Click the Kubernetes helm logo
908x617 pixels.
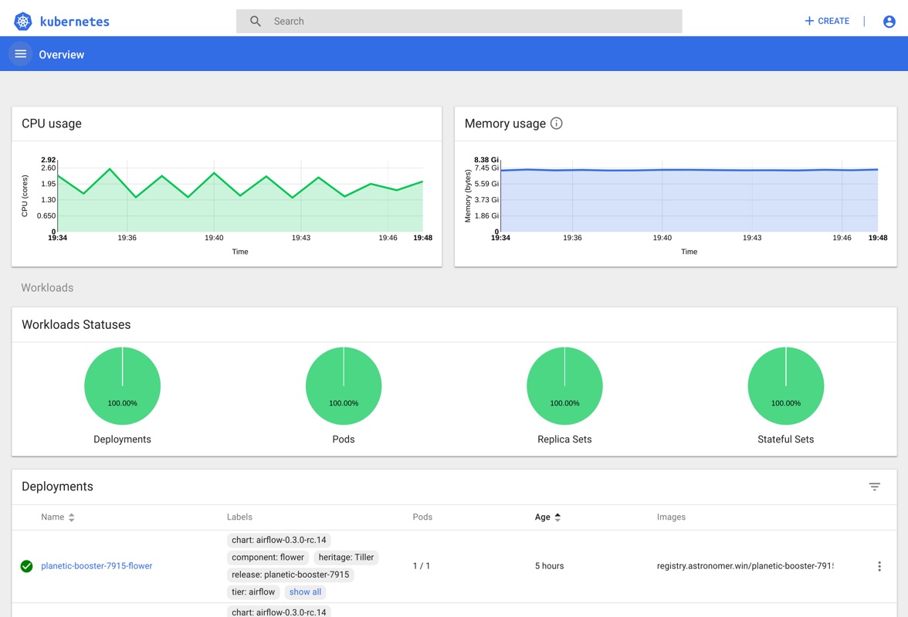[23, 22]
